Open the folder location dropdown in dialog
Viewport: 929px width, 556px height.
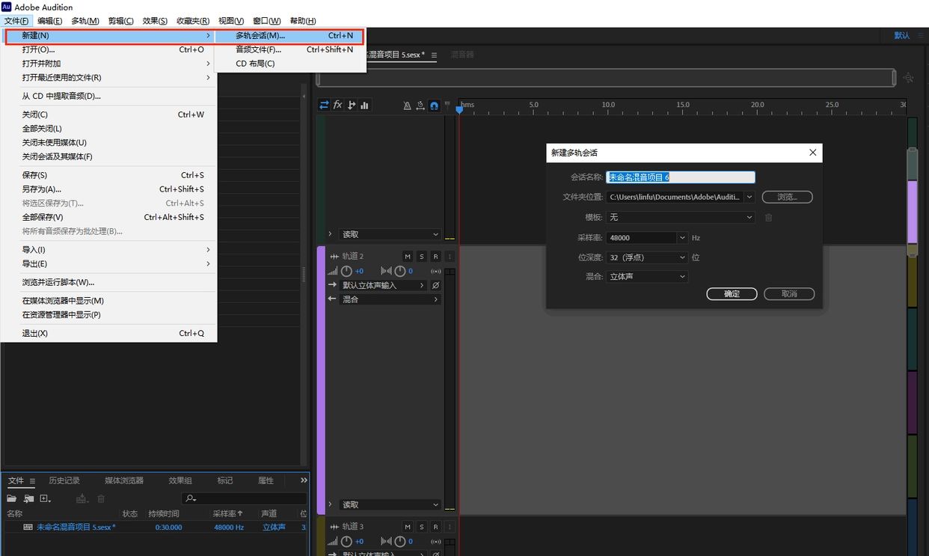(x=749, y=197)
